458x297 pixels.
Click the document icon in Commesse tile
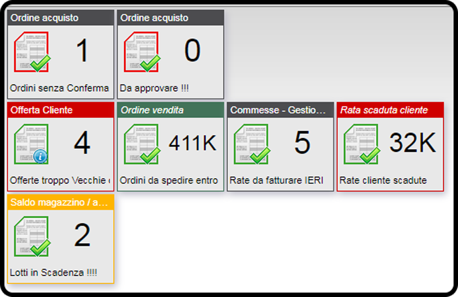coord(252,144)
